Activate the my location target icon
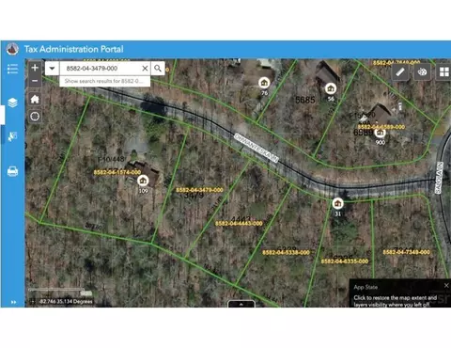This screenshot has height=348, width=451. 35,117
